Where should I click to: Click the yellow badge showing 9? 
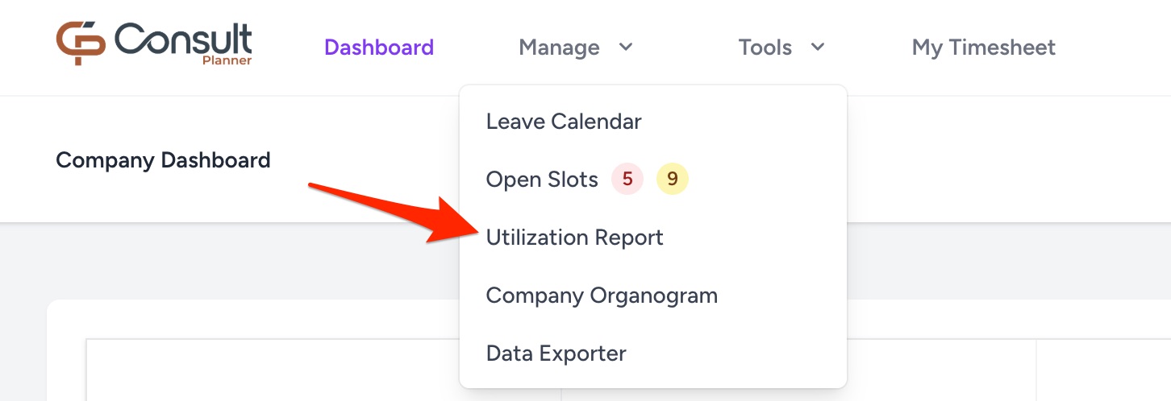673,180
